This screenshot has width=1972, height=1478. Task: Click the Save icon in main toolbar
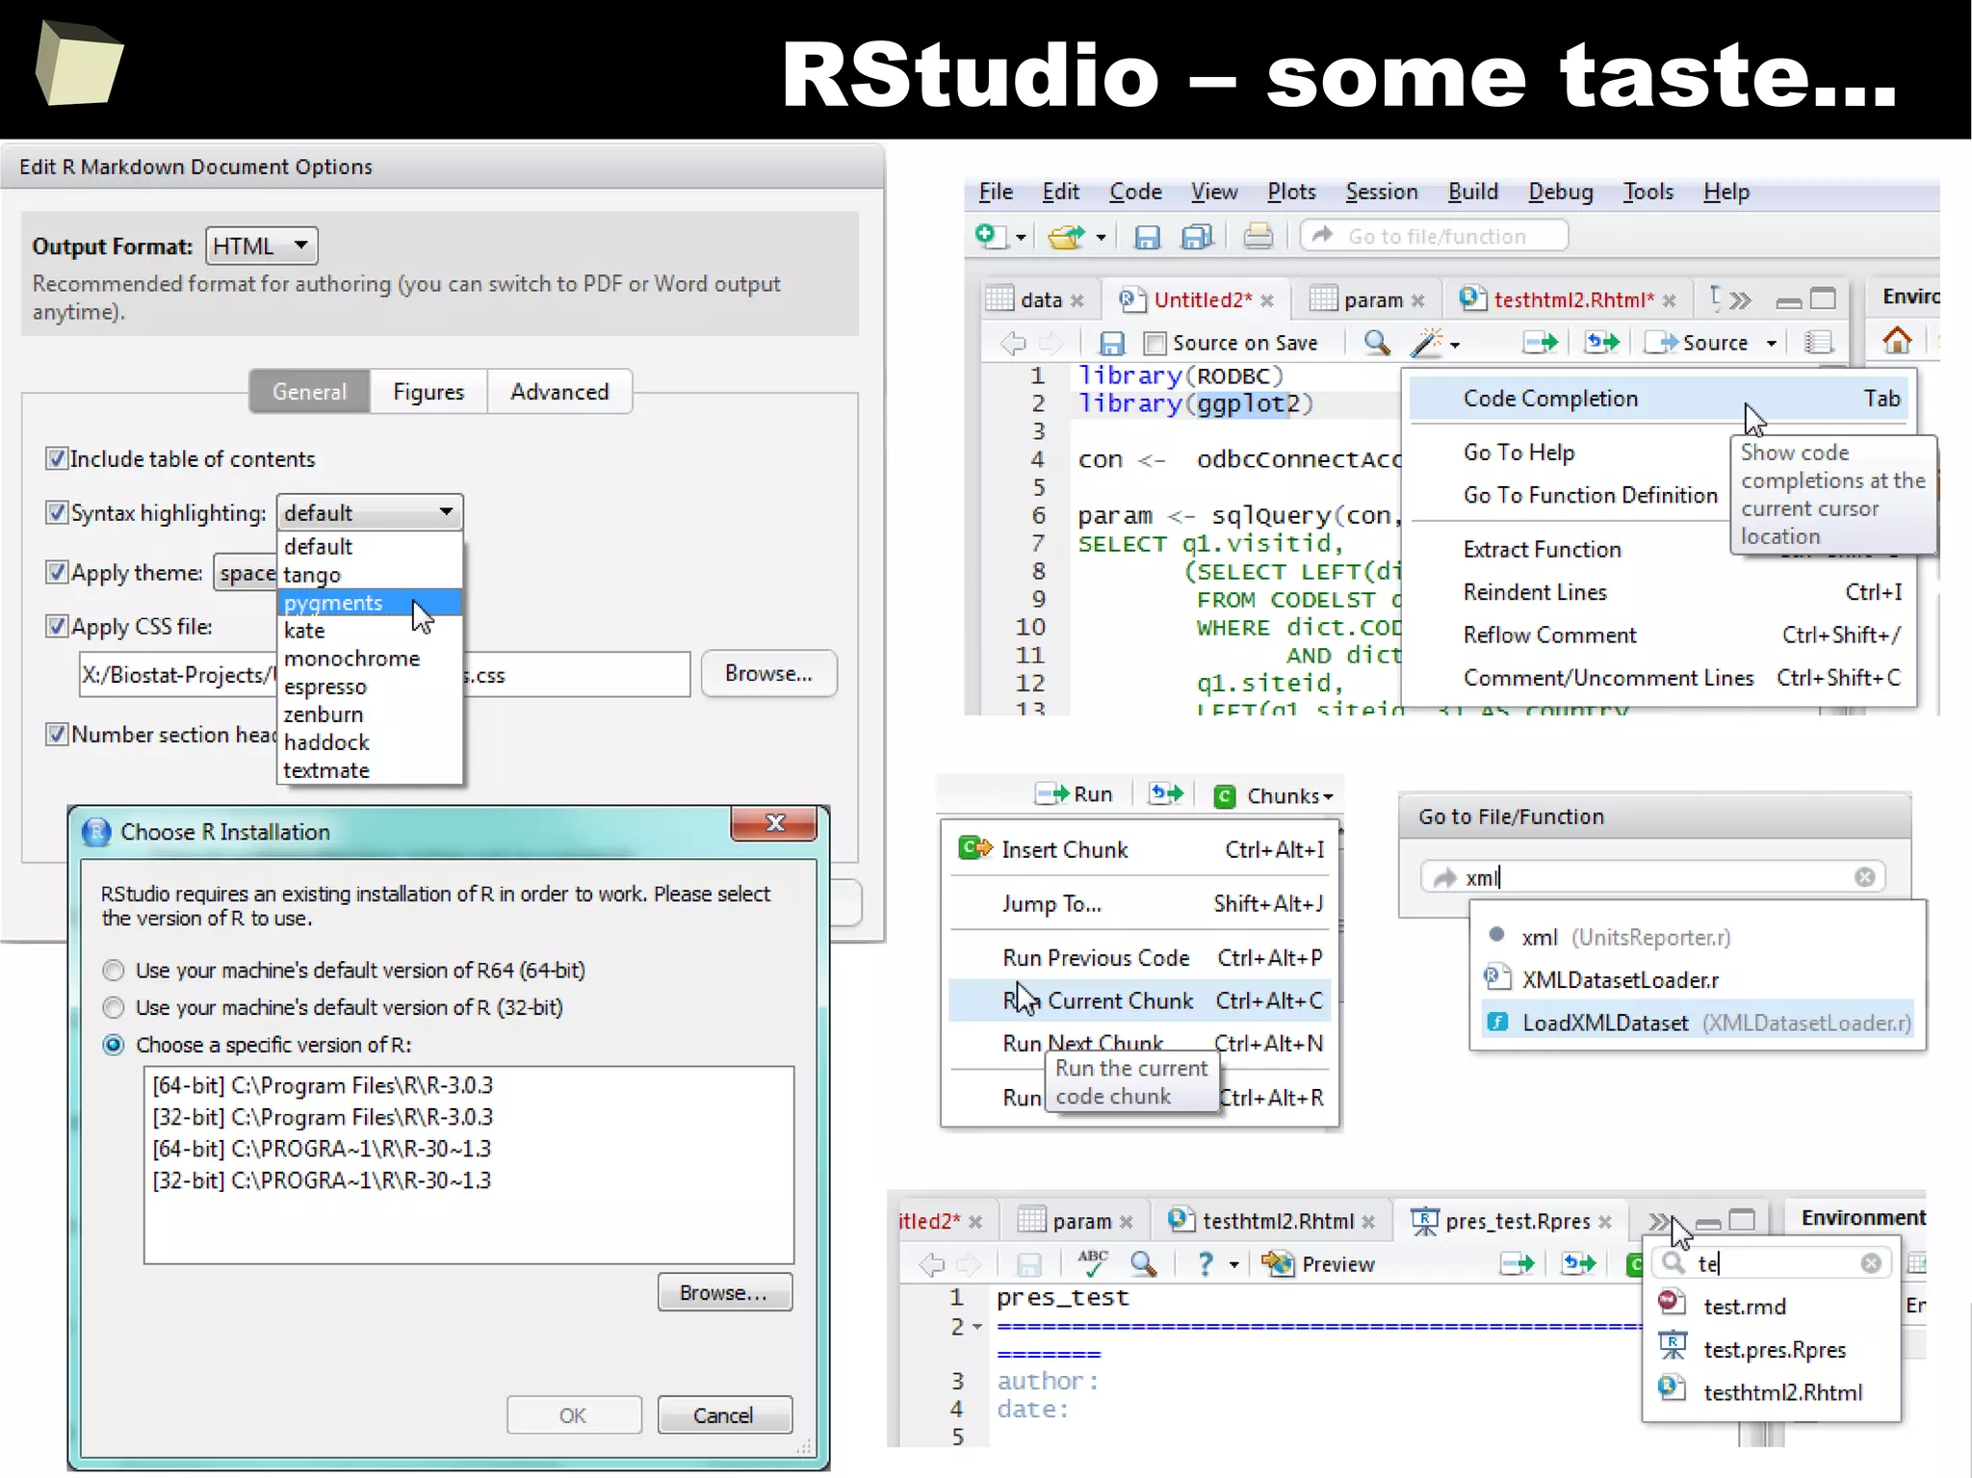(1147, 237)
